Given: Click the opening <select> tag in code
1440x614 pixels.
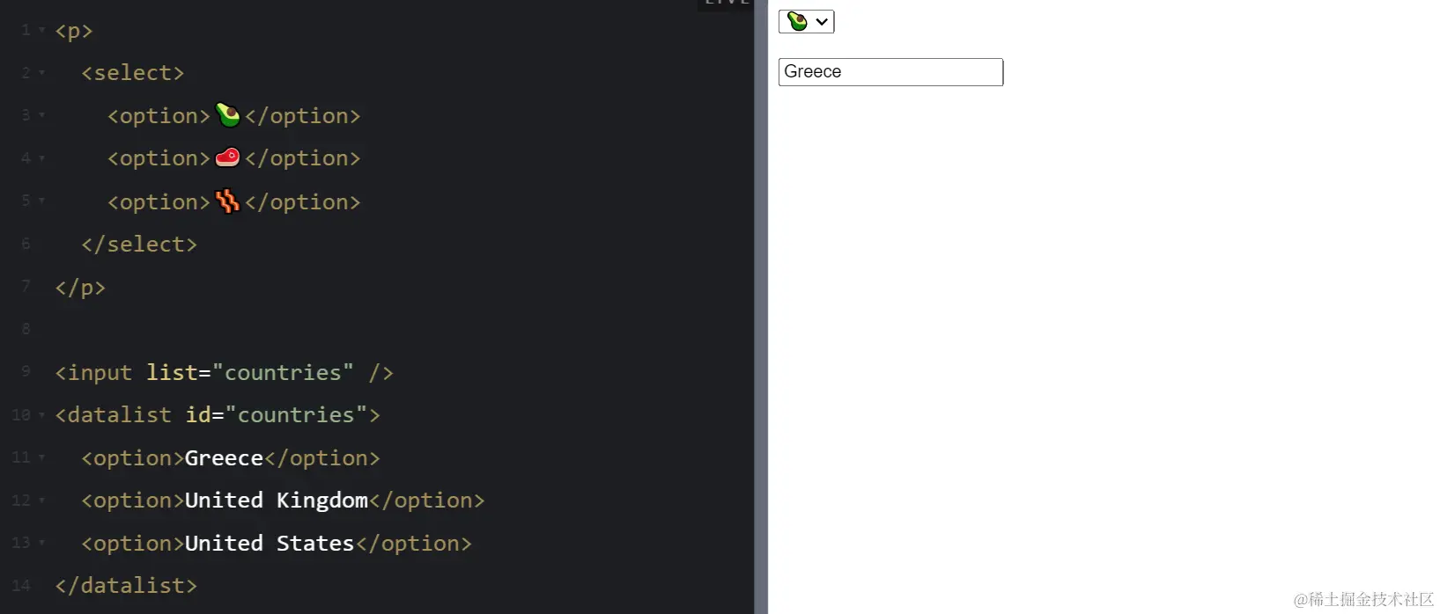Looking at the screenshot, I should click(133, 73).
